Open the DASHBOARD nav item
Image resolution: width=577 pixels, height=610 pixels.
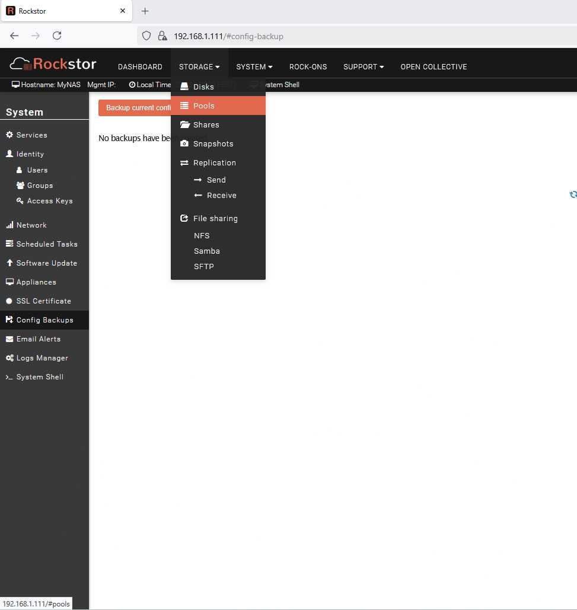140,66
